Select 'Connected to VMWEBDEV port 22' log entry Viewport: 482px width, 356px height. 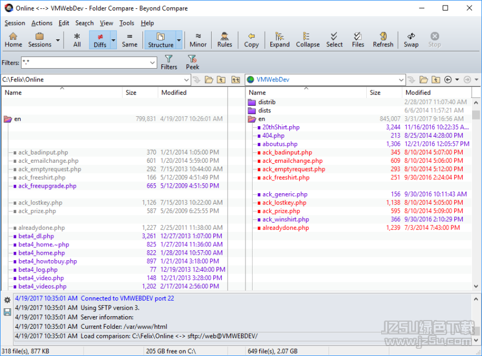click(x=127, y=298)
